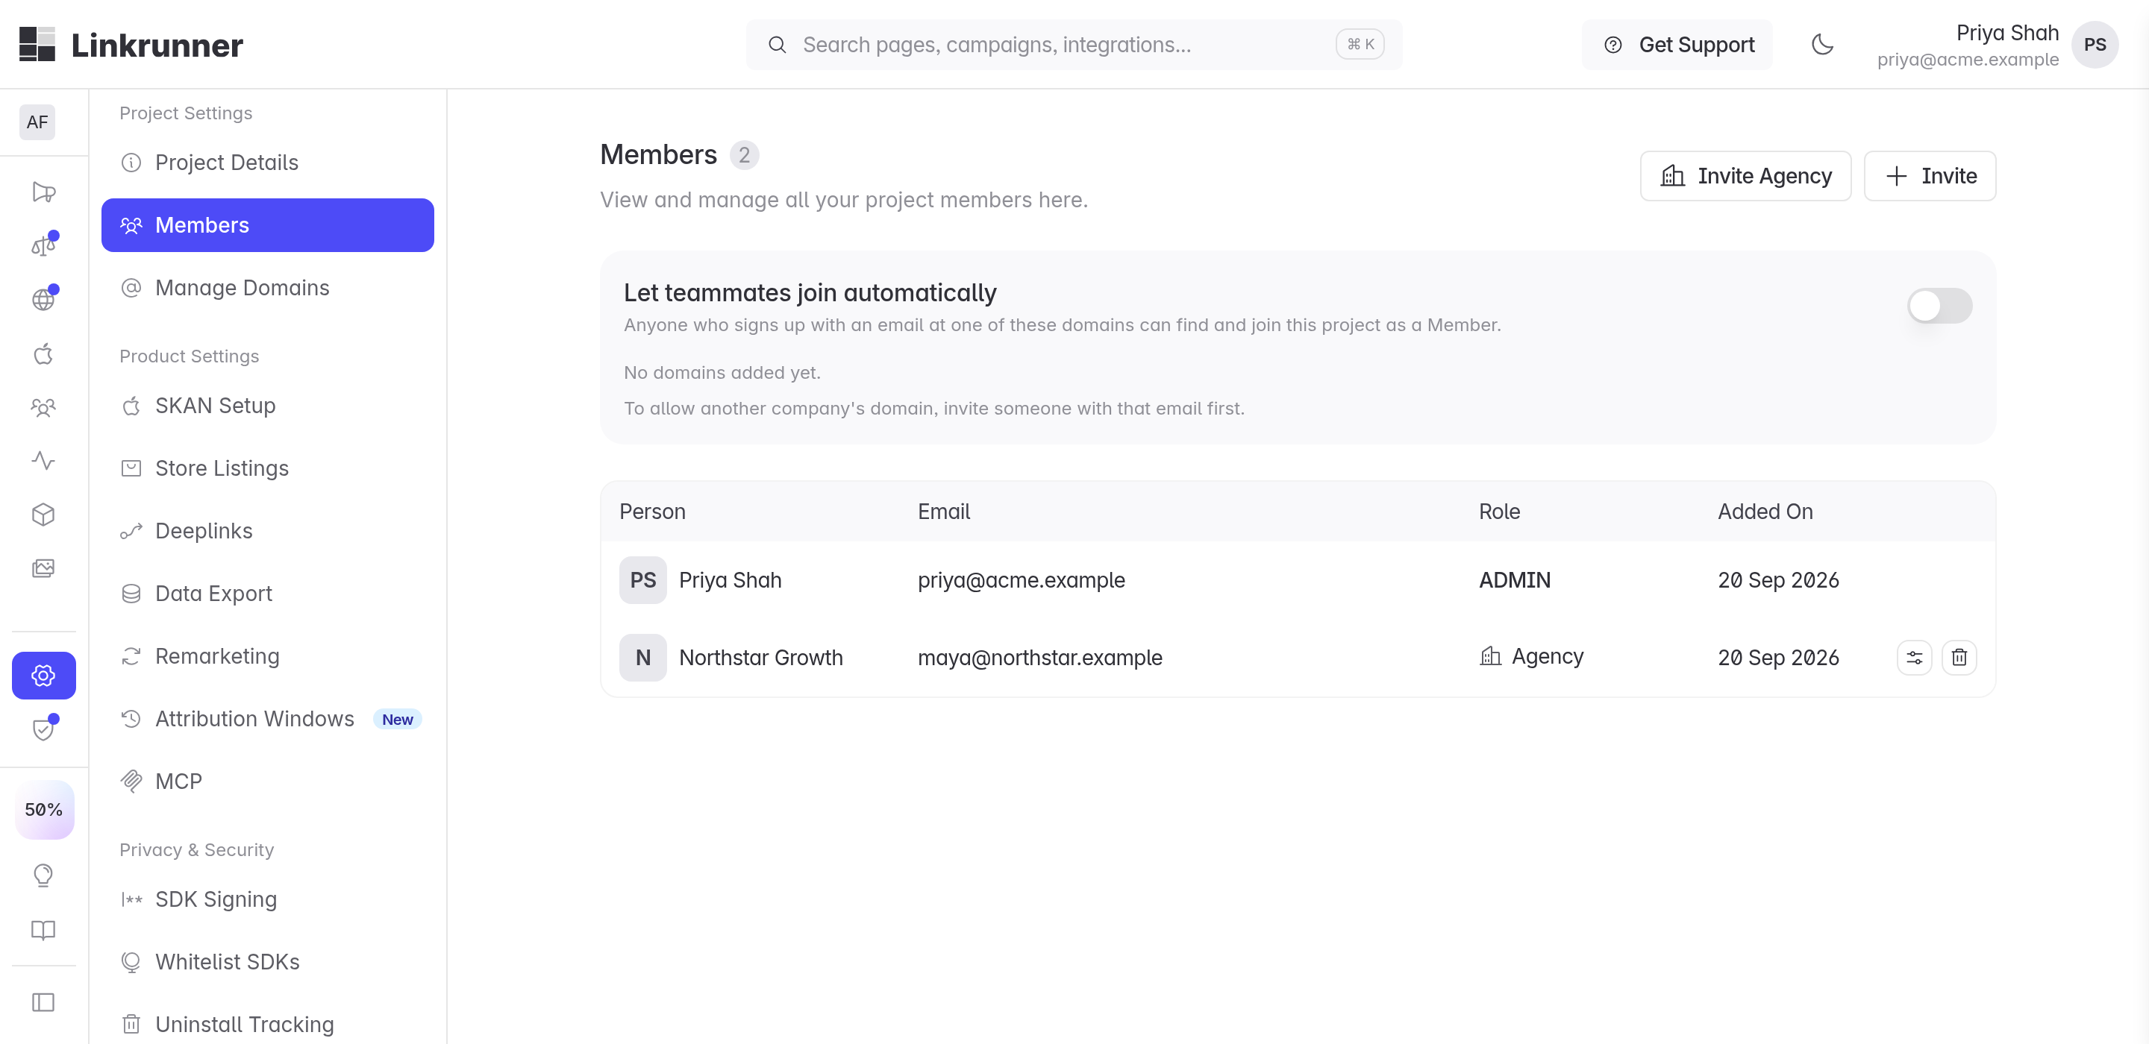Click the globe icon in the left rail
Image resolution: width=2149 pixels, height=1044 pixels.
pyautogui.click(x=43, y=298)
